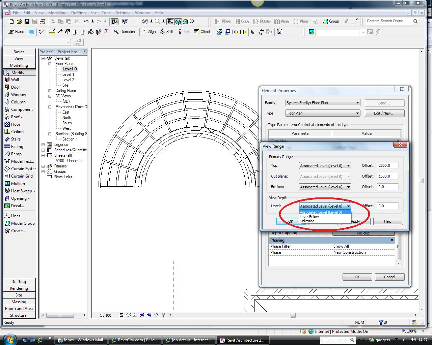Collapse the Floor Plans tree node

click(x=50, y=64)
